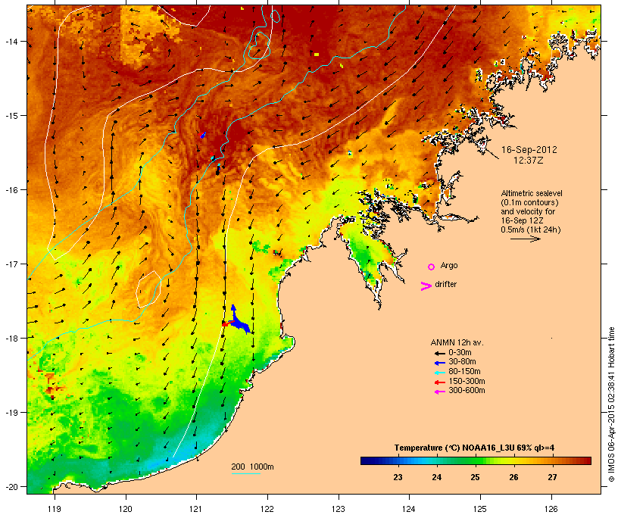Image resolution: width=621 pixels, height=515 pixels.
Task: Click the Temperature NOAA16_L3U colorbar title
Action: click(x=474, y=448)
